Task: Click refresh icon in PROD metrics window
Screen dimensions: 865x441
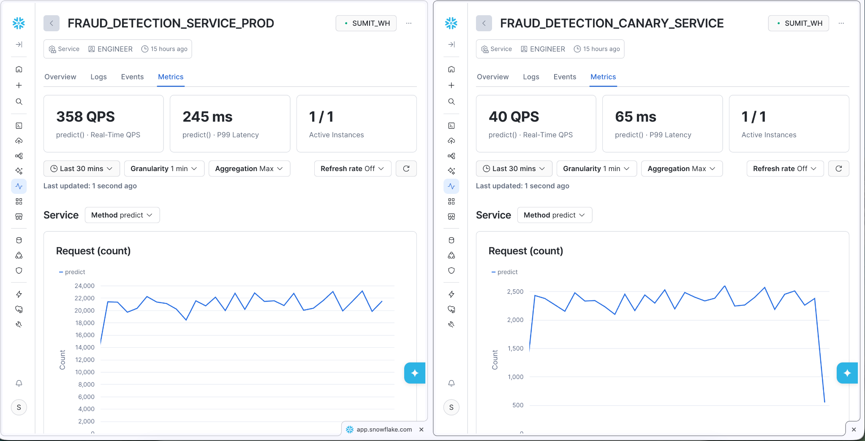Action: coord(406,169)
